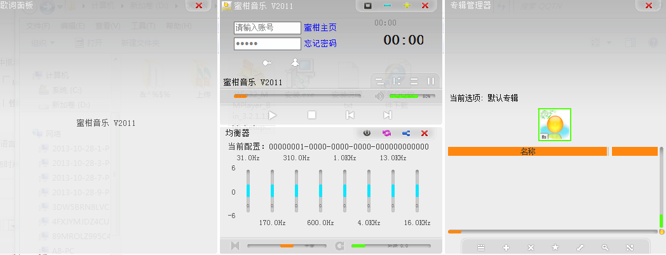Open 编辑(E) menu in background Explorer

pyautogui.click(x=72, y=26)
